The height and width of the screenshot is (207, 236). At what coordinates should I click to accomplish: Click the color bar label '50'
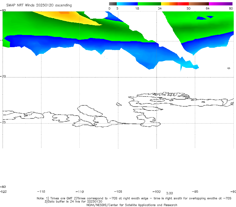188,9
